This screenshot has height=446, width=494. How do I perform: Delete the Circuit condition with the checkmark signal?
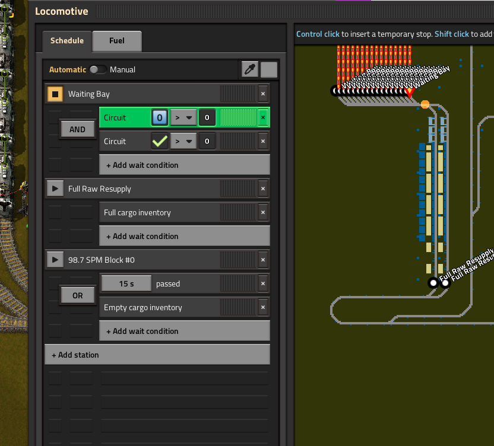[x=263, y=141]
